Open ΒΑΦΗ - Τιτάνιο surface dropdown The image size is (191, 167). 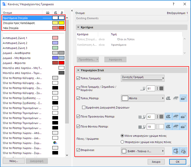point(143,151)
